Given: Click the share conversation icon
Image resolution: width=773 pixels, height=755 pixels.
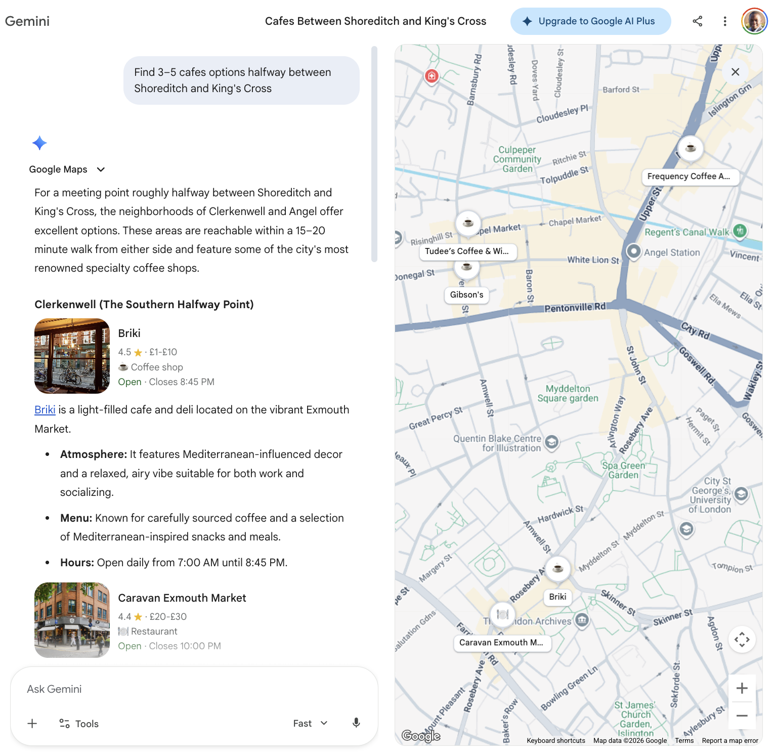Looking at the screenshot, I should (697, 21).
